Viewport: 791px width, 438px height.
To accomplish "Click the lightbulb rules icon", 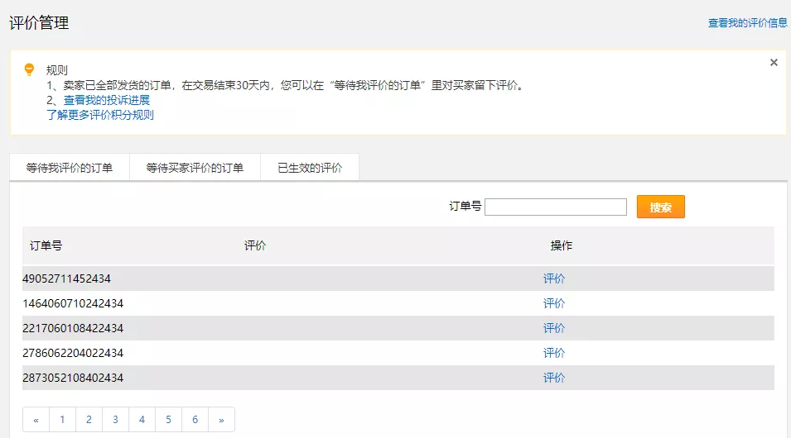I will pos(29,69).
